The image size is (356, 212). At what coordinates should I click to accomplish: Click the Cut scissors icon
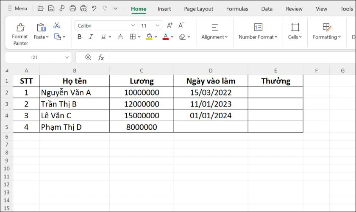57,25
